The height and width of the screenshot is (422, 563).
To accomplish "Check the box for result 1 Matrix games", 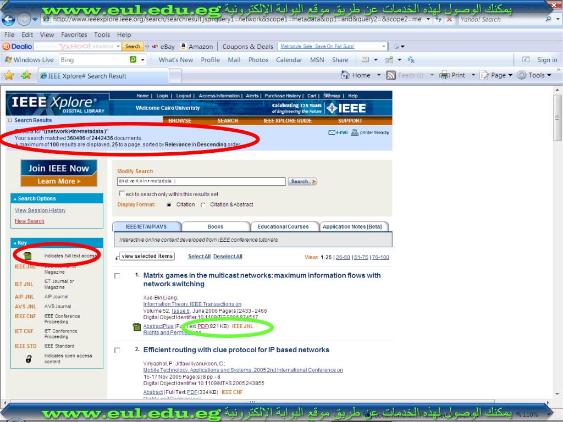I will (x=117, y=276).
